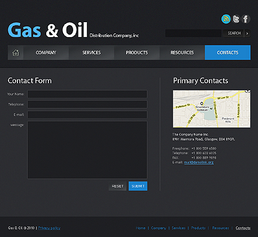Click the Search button

(x=233, y=34)
